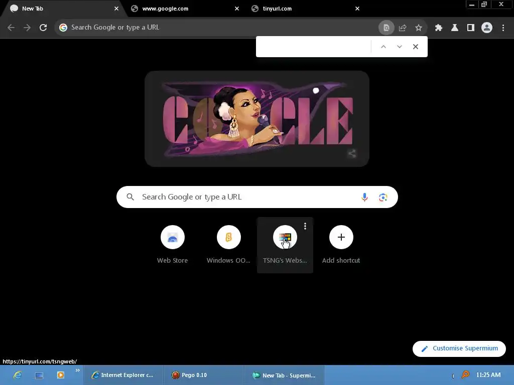Open the TSNG's Webs... shortcut
This screenshot has height=385, width=514.
285,245
